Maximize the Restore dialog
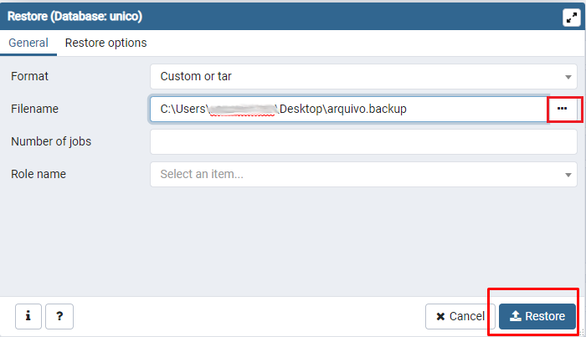 [570, 16]
